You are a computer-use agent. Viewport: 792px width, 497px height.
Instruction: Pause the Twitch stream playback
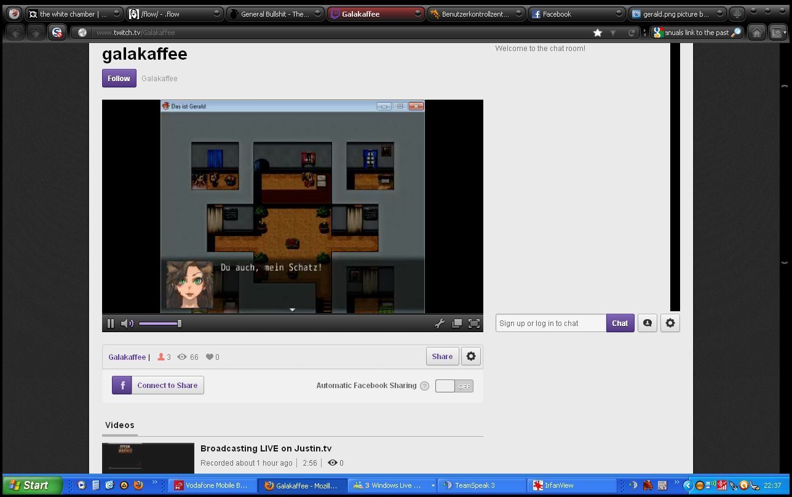coord(111,324)
